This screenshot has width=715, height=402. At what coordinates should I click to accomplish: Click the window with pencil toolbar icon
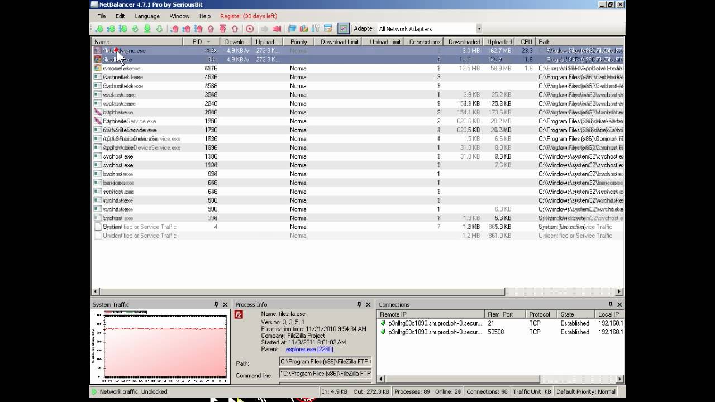328,28
